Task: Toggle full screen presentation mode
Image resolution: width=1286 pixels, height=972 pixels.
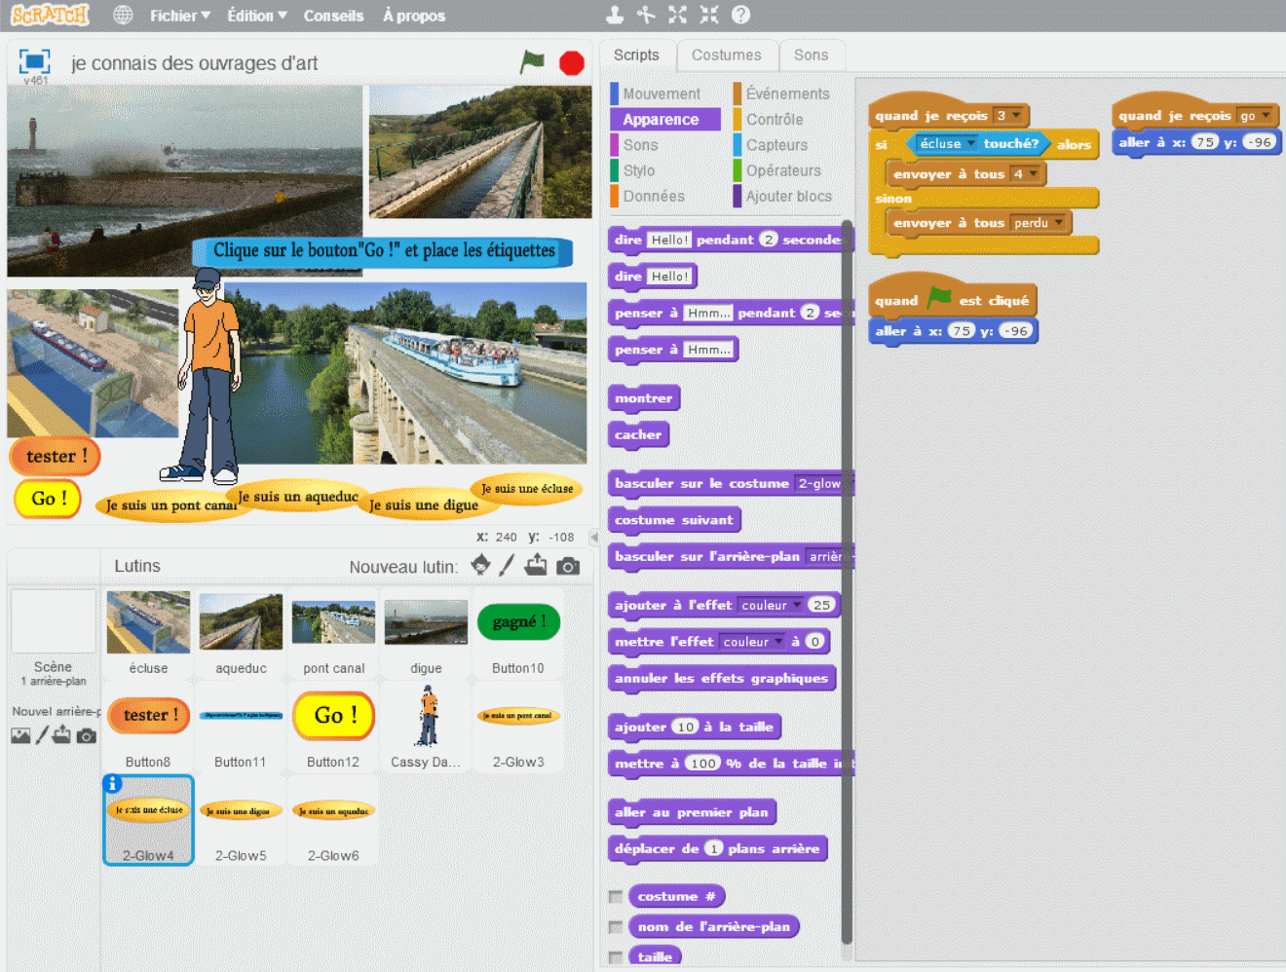Action: [34, 61]
